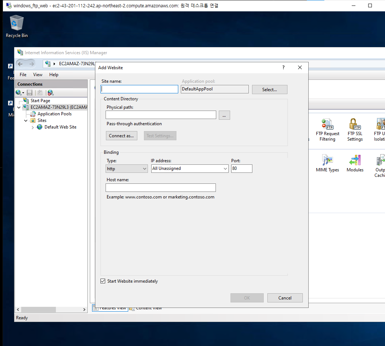385x346 pixels.
Task: Expand the Default Web Site node
Action: pyautogui.click(x=33, y=127)
